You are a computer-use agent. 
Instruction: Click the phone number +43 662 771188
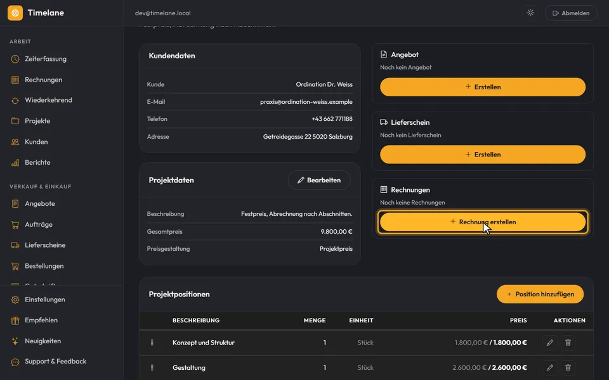pos(332,119)
